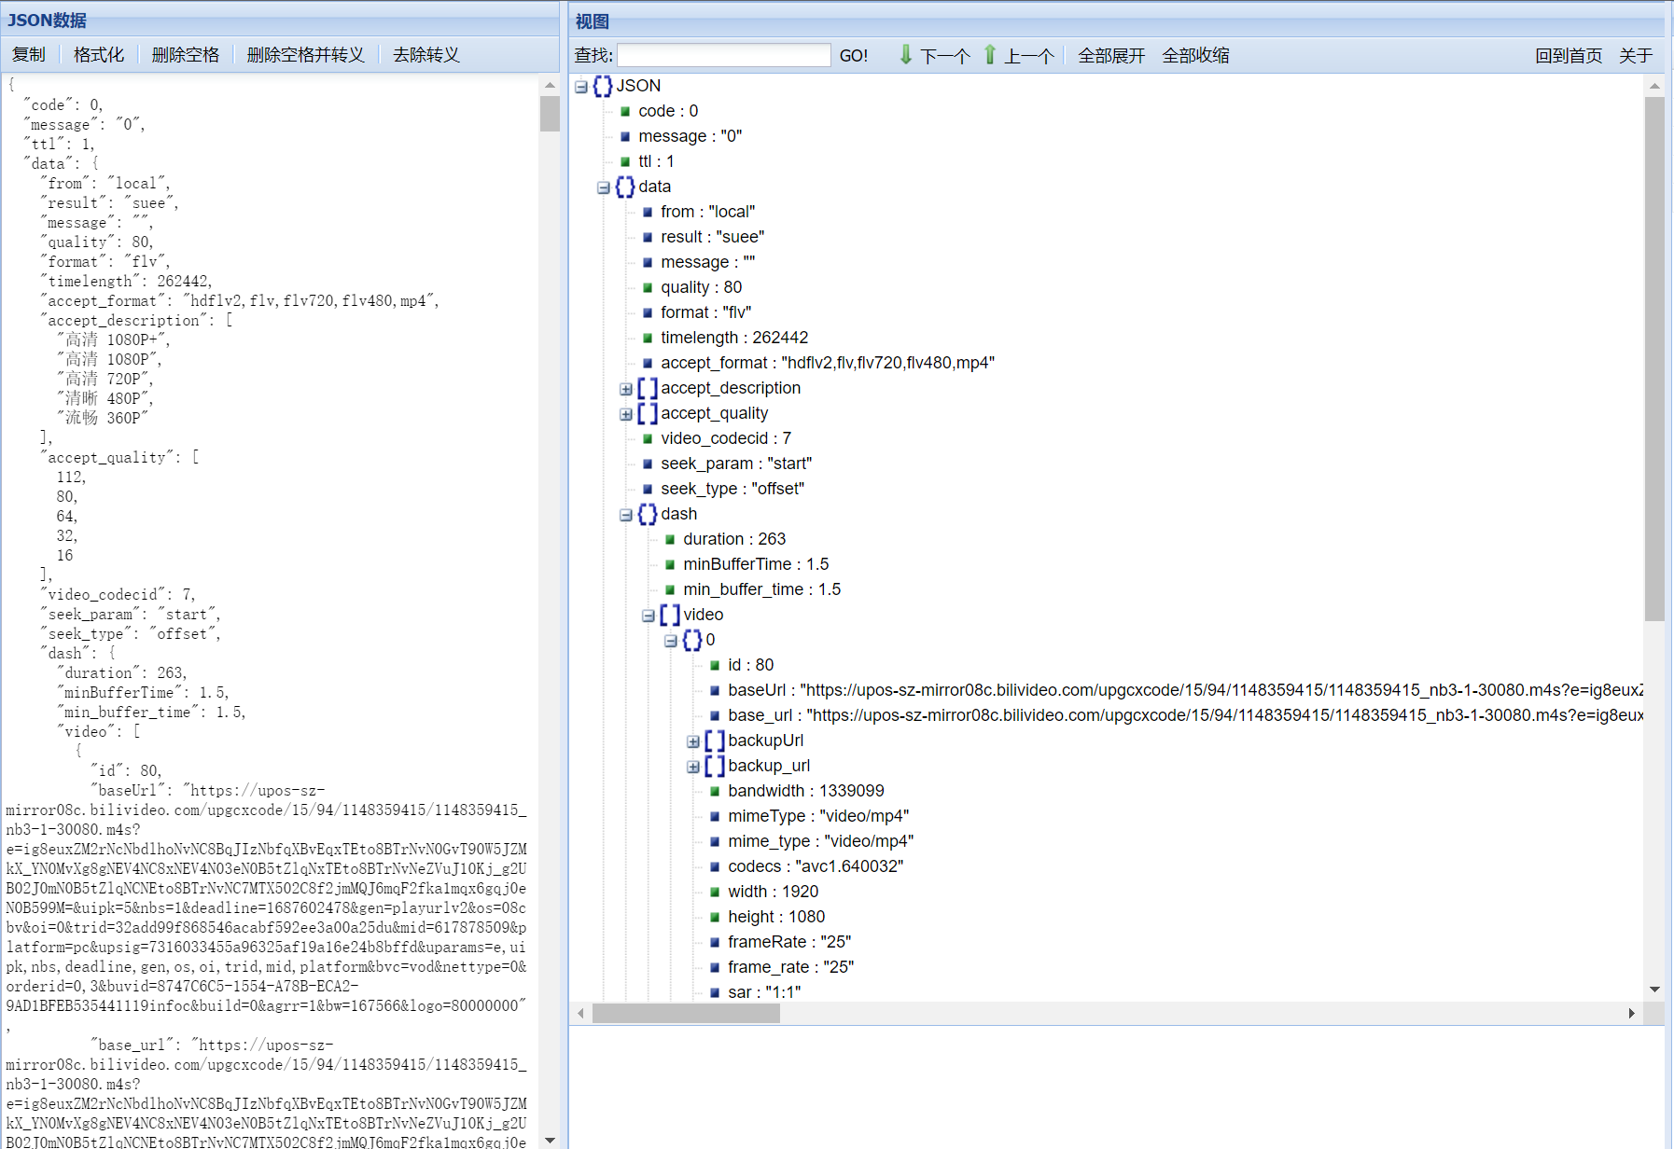
Task: Click green square icon beside bandwidth
Action: pos(715,792)
